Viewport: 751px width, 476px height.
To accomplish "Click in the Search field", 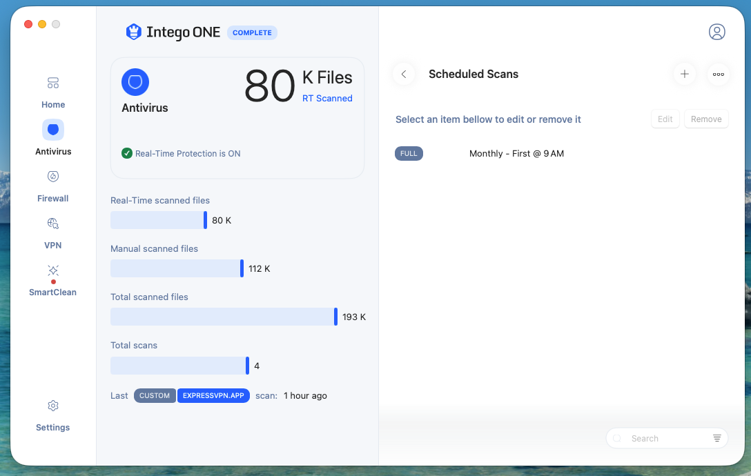I will tap(667, 438).
